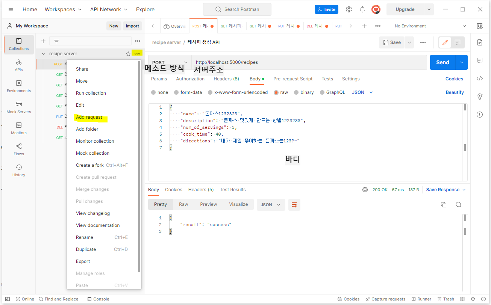
Task: Open Environments in the sidebar
Action: [19, 86]
